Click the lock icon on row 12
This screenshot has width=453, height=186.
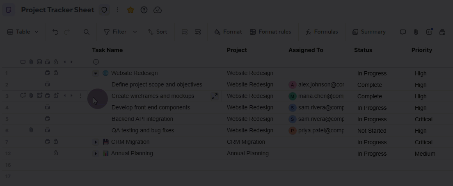click(x=56, y=153)
